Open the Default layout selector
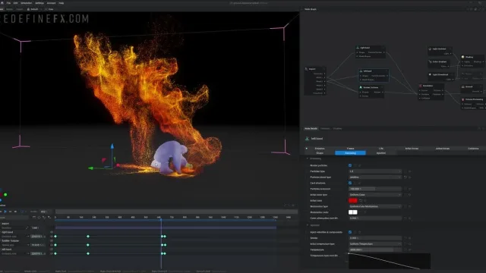This screenshot has height=273, width=486. tap(33, 9)
